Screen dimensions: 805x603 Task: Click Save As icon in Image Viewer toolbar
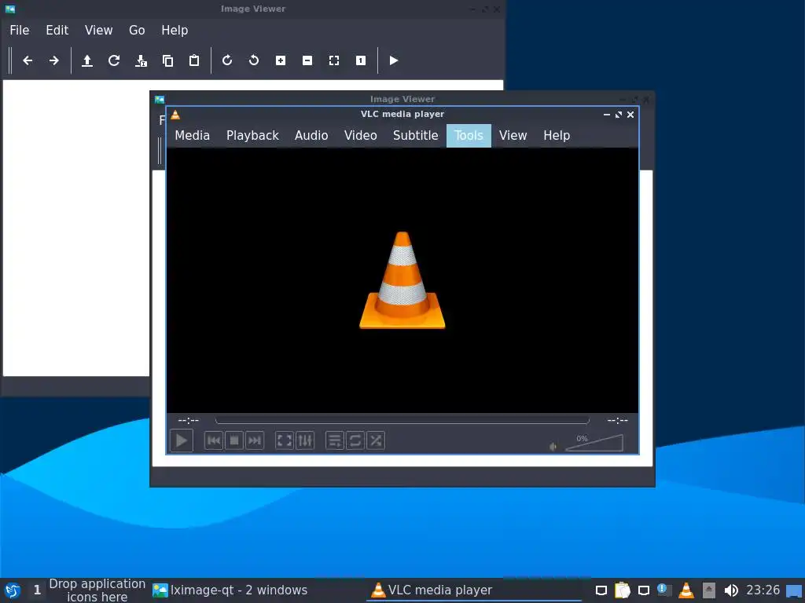[x=141, y=60]
